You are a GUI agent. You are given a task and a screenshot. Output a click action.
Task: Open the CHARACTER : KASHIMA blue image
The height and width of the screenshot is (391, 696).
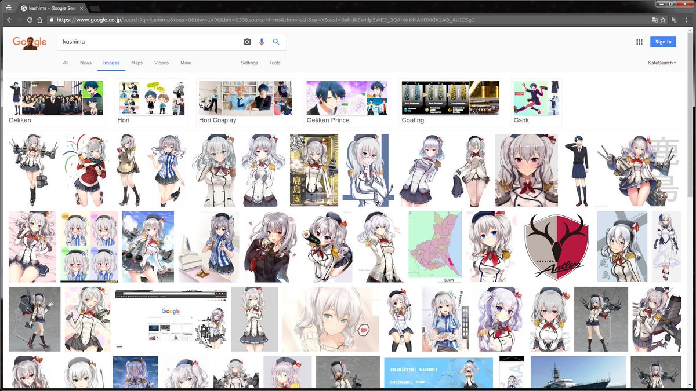[x=438, y=372]
